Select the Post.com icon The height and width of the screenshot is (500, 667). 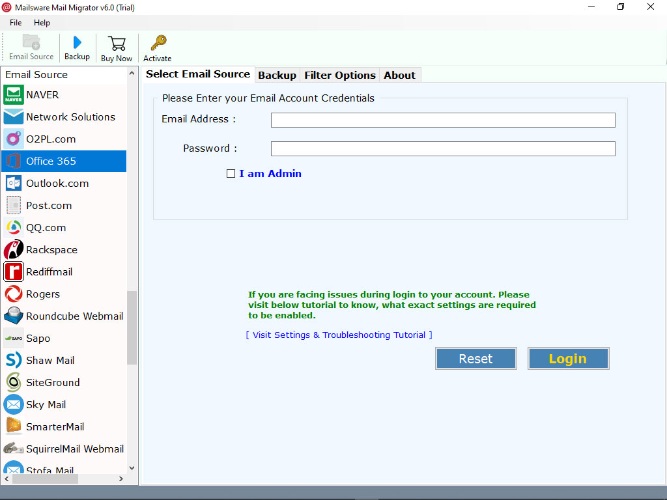point(14,205)
